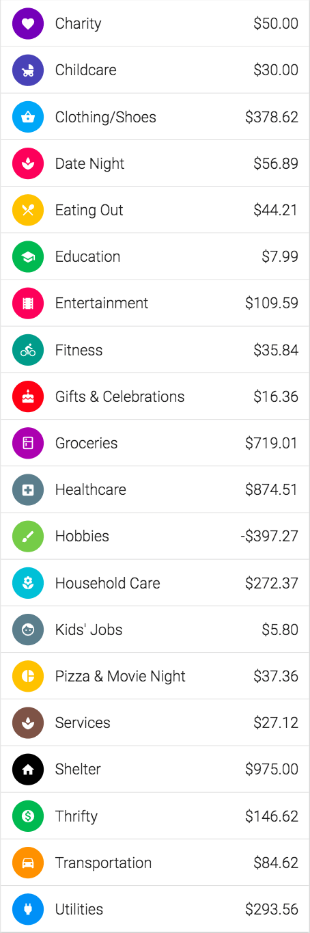Open the Groceries category row
Image resolution: width=310 pixels, height=933 pixels.
(x=155, y=443)
